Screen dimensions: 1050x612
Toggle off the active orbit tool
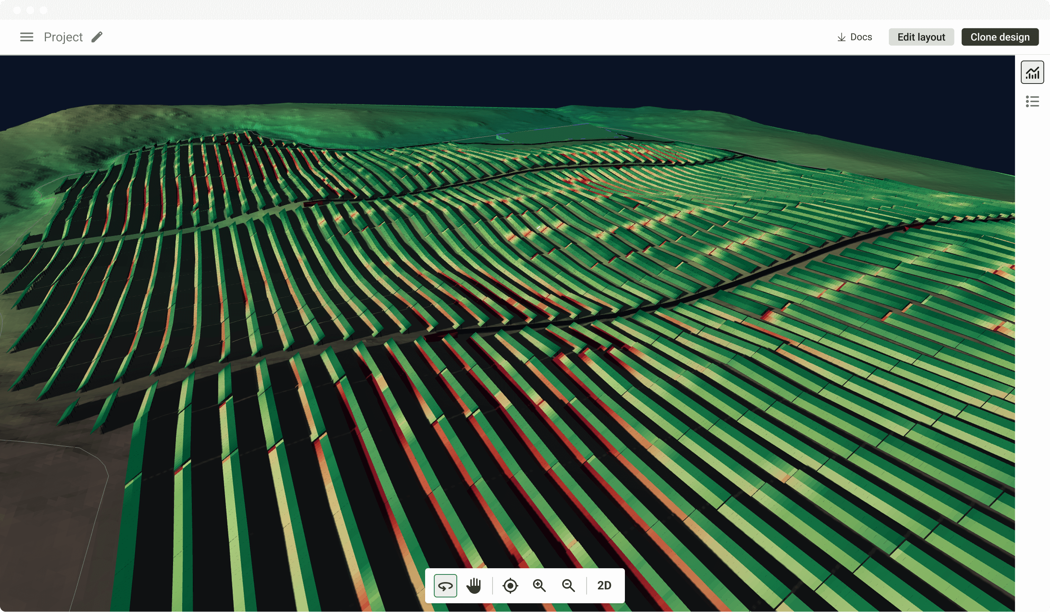(x=445, y=585)
